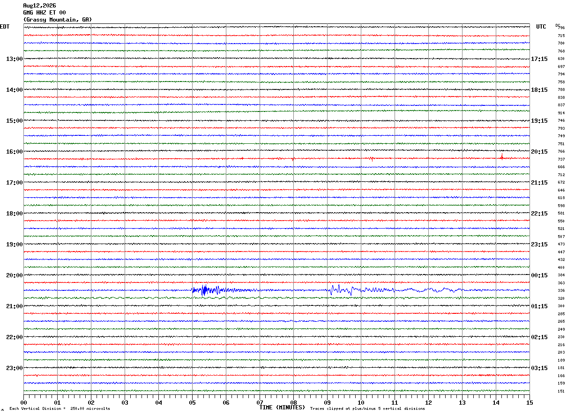
Task: Click the traces clipped footnote text
Action: tap(367, 409)
